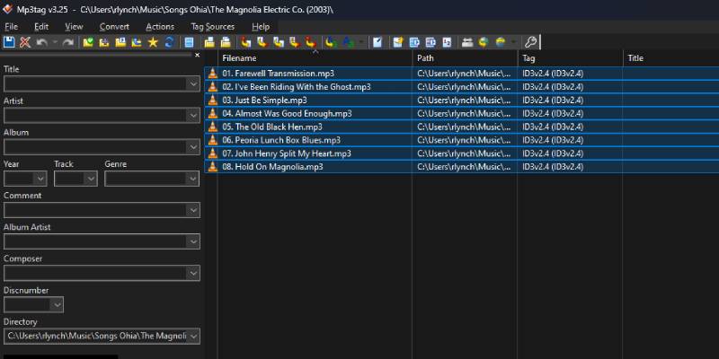Select file 02. I've Been Riding With the Ghost.mp3

pyautogui.click(x=297, y=86)
